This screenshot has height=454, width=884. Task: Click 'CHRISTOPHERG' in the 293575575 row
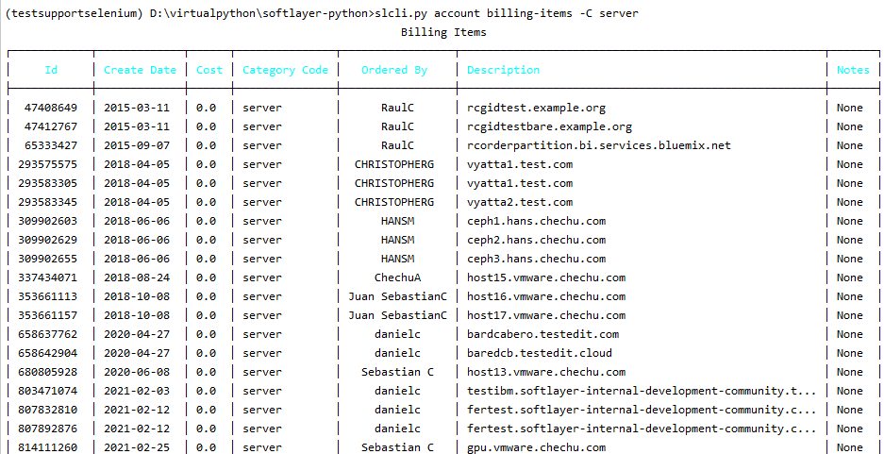pos(394,164)
